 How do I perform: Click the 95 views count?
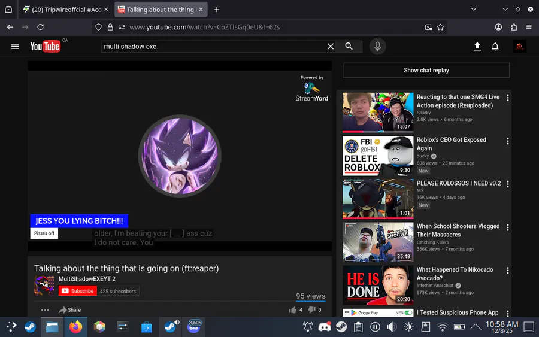[311, 296]
